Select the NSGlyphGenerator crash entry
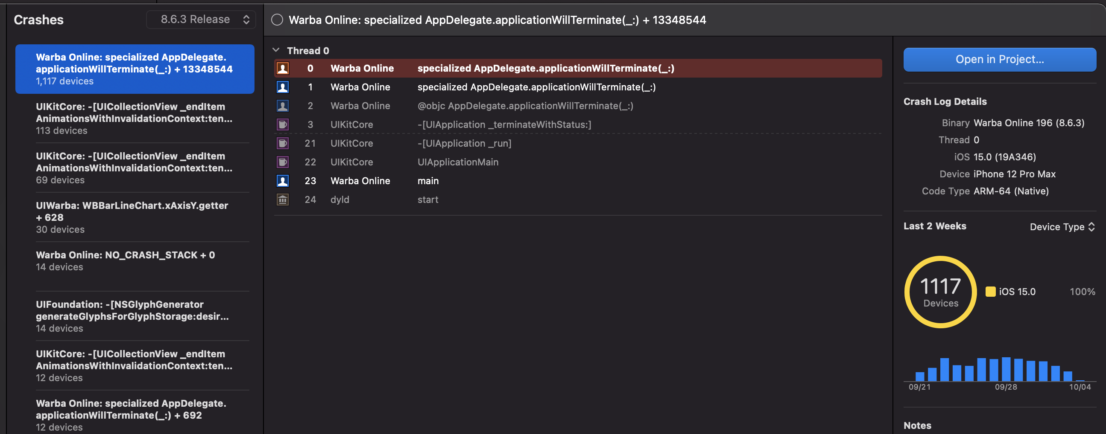The height and width of the screenshot is (434, 1106). [135, 316]
